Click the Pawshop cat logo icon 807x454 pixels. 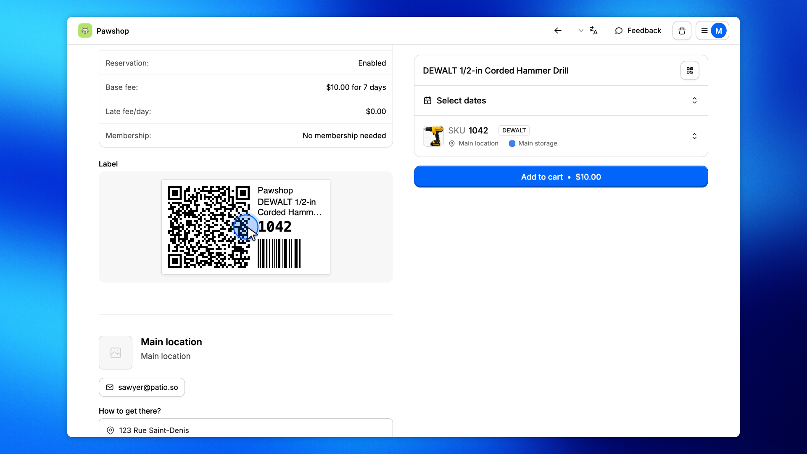[85, 31]
